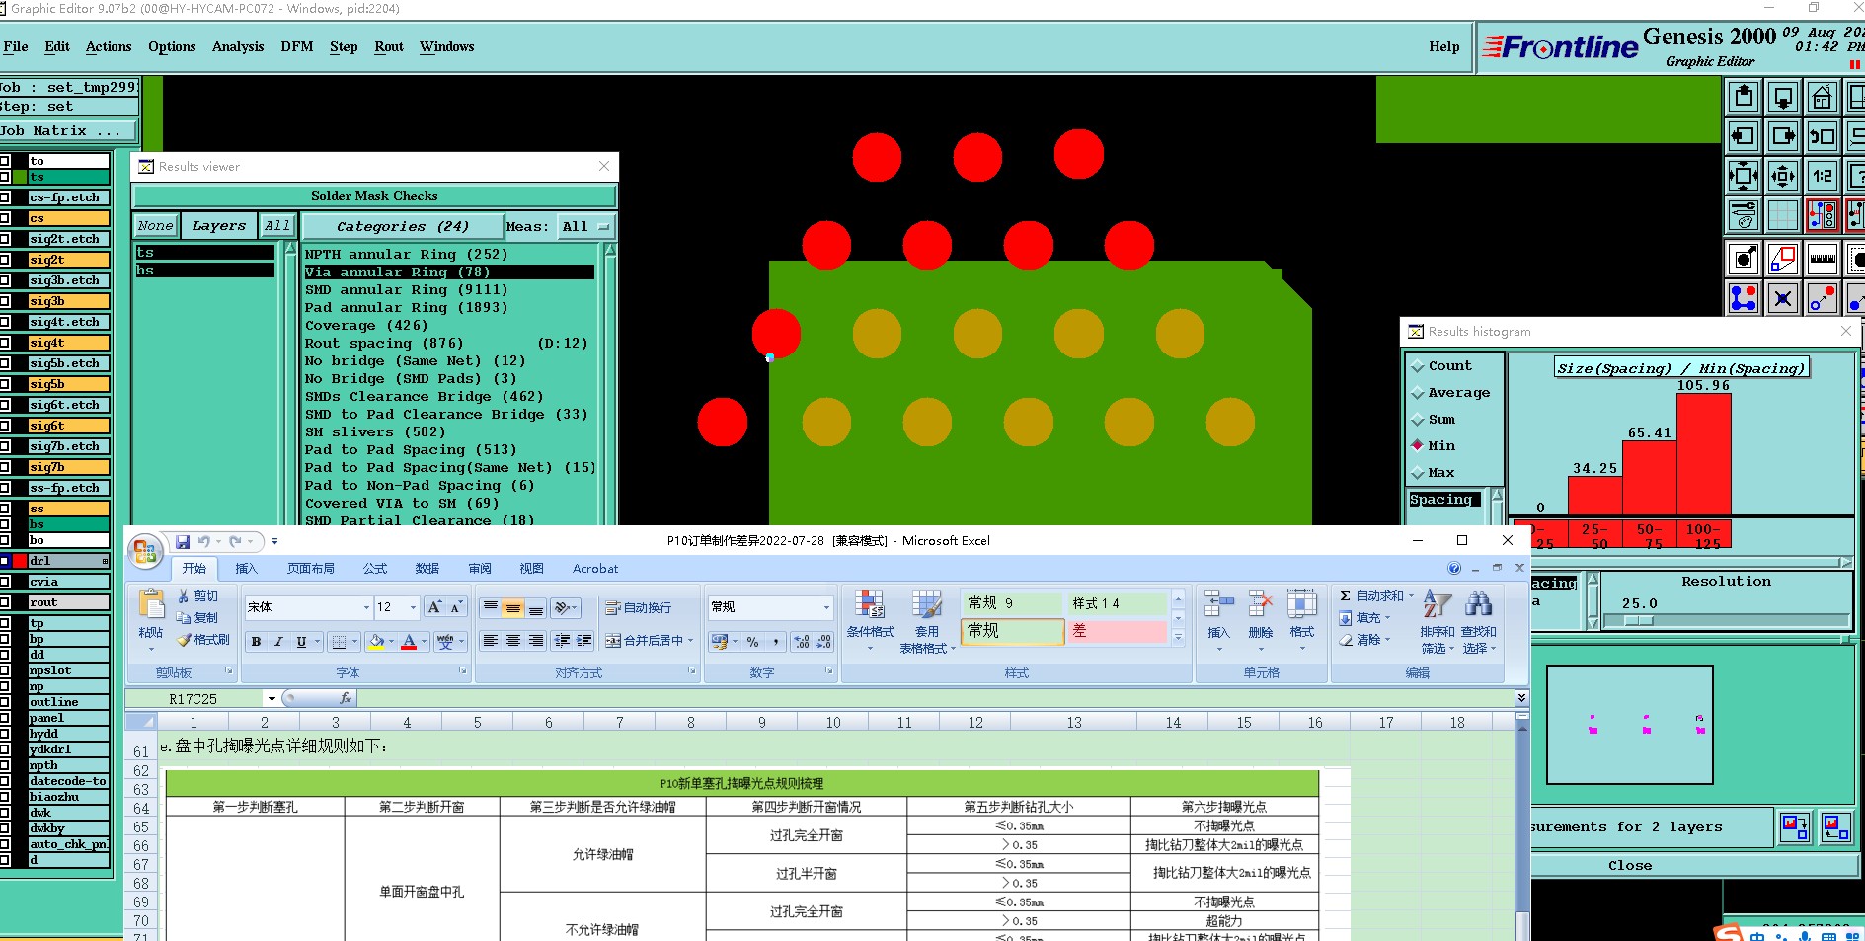Click the 样式 14 green style swatch

pos(1118,603)
